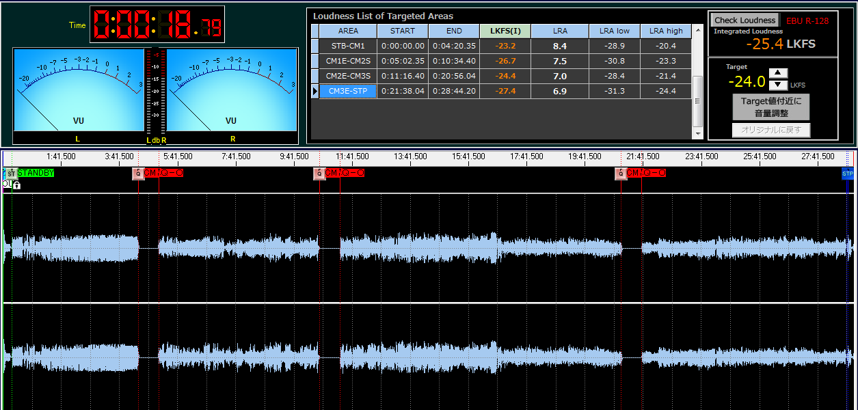This screenshot has height=410, width=858.
Task: Click the オリジナルに戻す button
Action: tap(772, 130)
